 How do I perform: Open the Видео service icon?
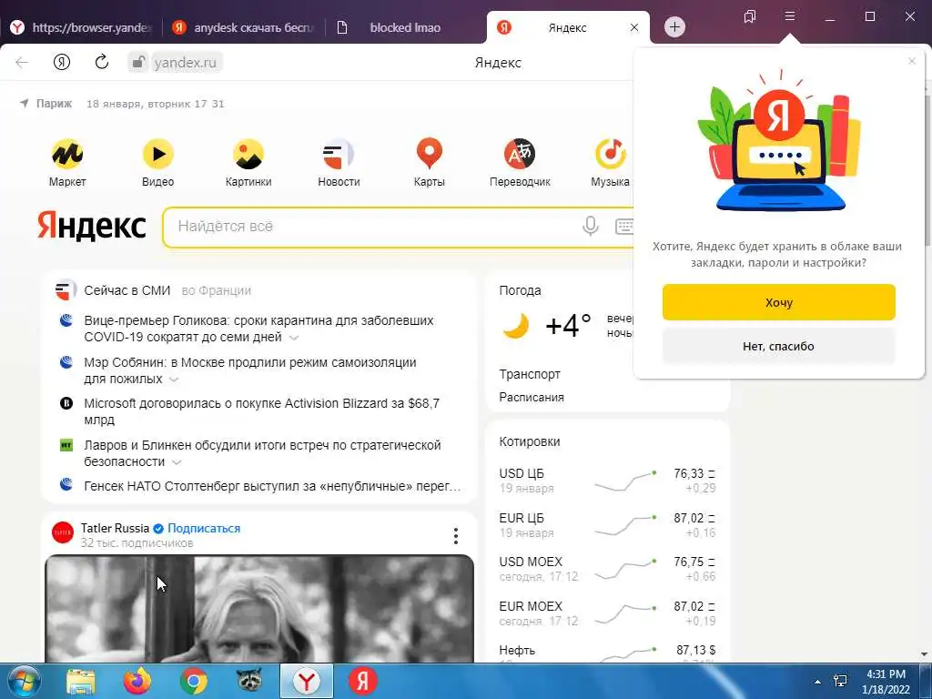coord(157,155)
